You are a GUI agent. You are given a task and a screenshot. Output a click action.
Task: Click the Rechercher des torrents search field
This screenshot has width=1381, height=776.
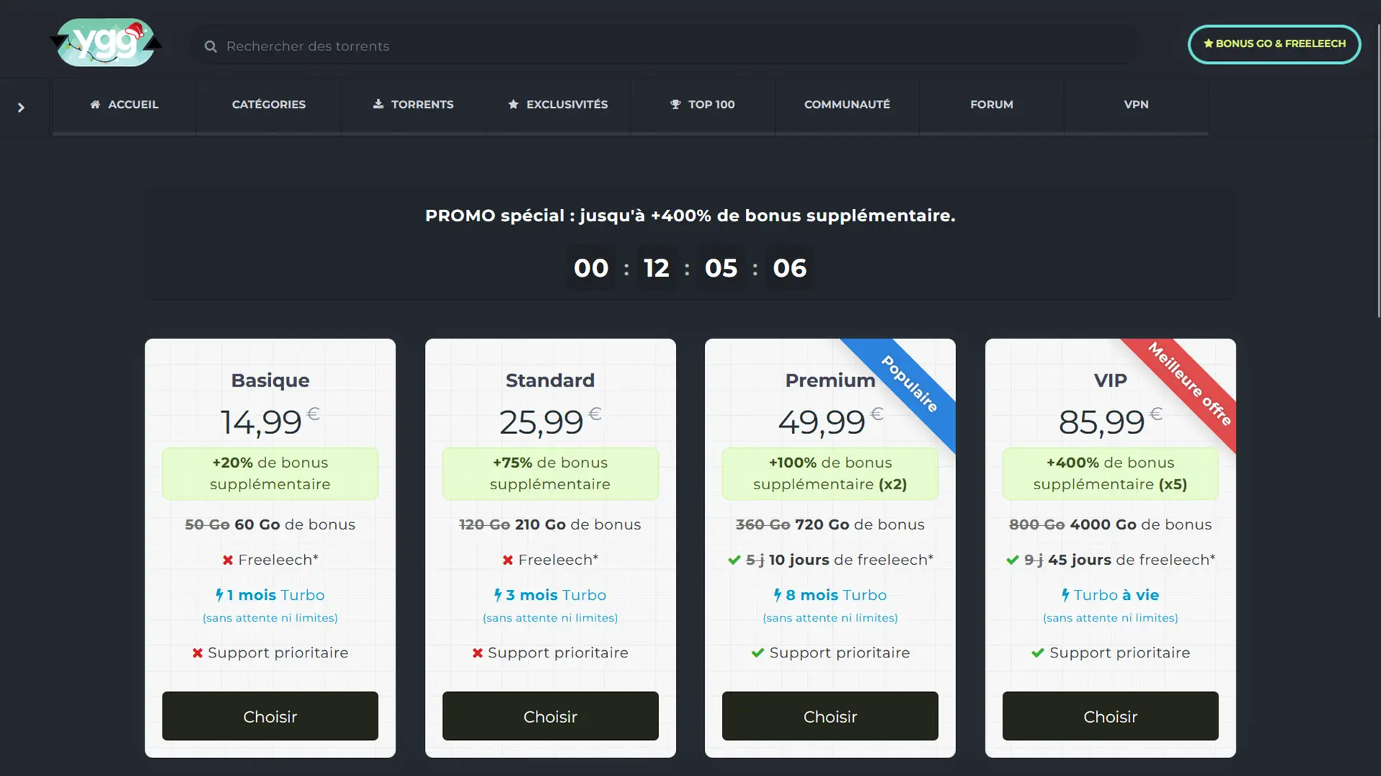point(665,46)
